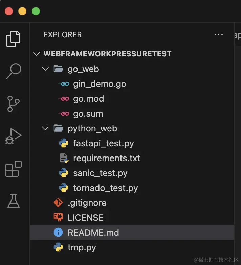The height and width of the screenshot is (265, 241).
Task: Open requirements.txt file
Action: coord(106,158)
